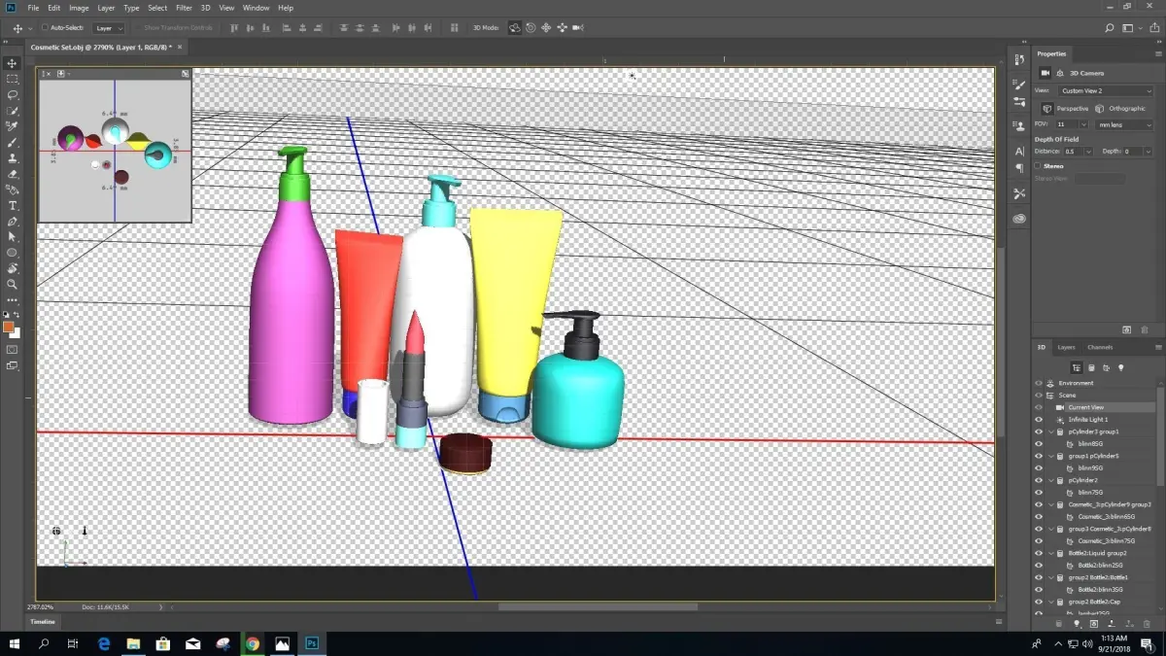
Task: Select the Scene row in 3D panel
Action: [1094, 395]
